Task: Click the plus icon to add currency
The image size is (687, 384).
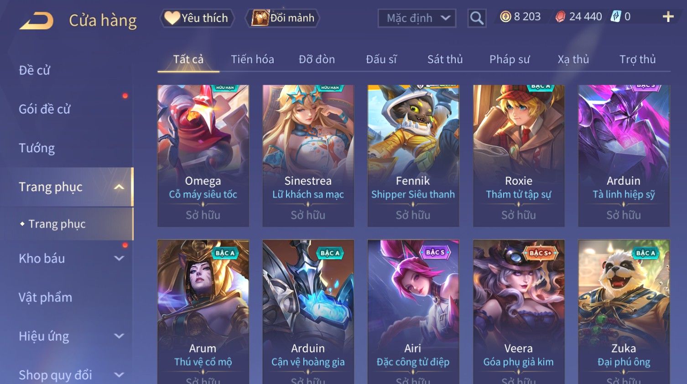Action: pos(668,17)
